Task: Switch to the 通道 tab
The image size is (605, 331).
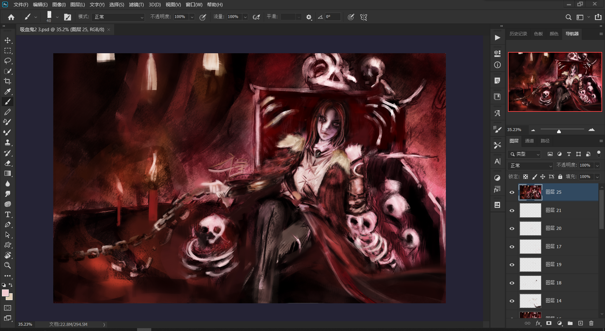Action: click(529, 141)
